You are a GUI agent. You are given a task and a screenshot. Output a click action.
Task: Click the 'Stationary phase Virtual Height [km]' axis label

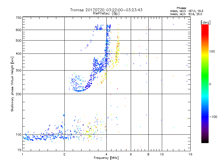click(12, 84)
